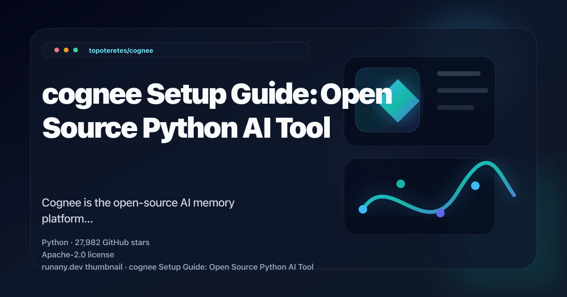Click the green window dot
This screenshot has height=297, width=567.
[x=76, y=50]
